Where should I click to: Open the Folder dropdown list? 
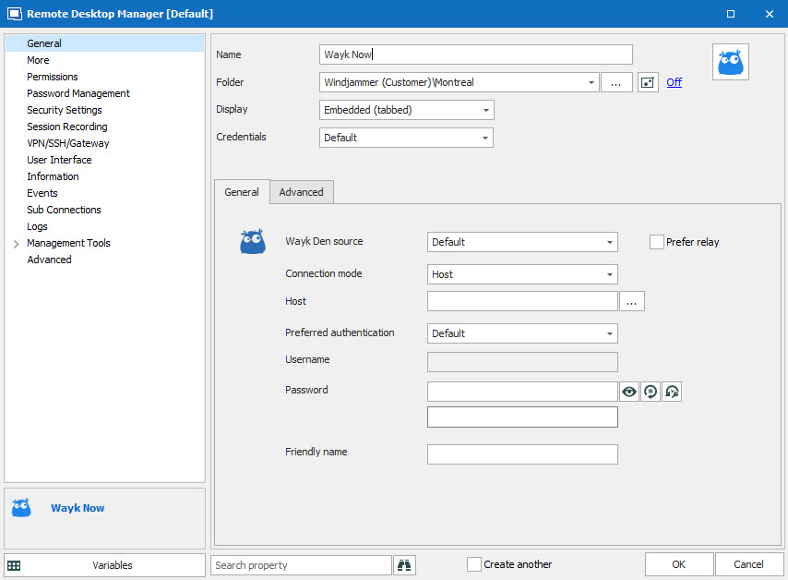coord(591,82)
